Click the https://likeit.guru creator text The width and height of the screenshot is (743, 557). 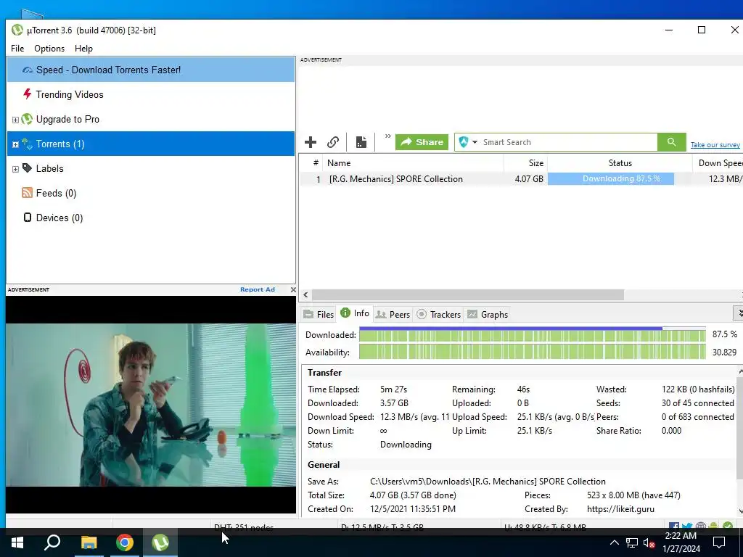pyautogui.click(x=620, y=509)
